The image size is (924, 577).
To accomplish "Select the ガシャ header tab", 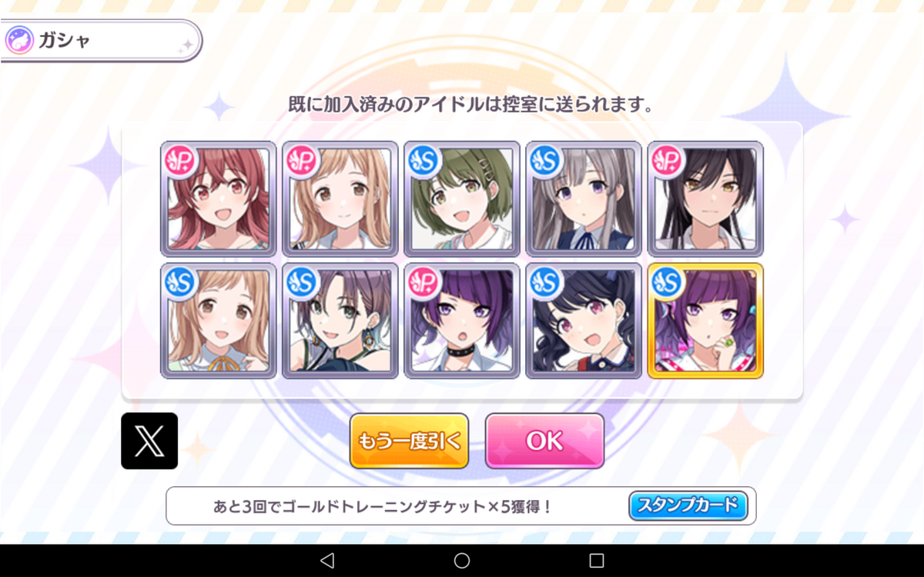I will coord(101,41).
